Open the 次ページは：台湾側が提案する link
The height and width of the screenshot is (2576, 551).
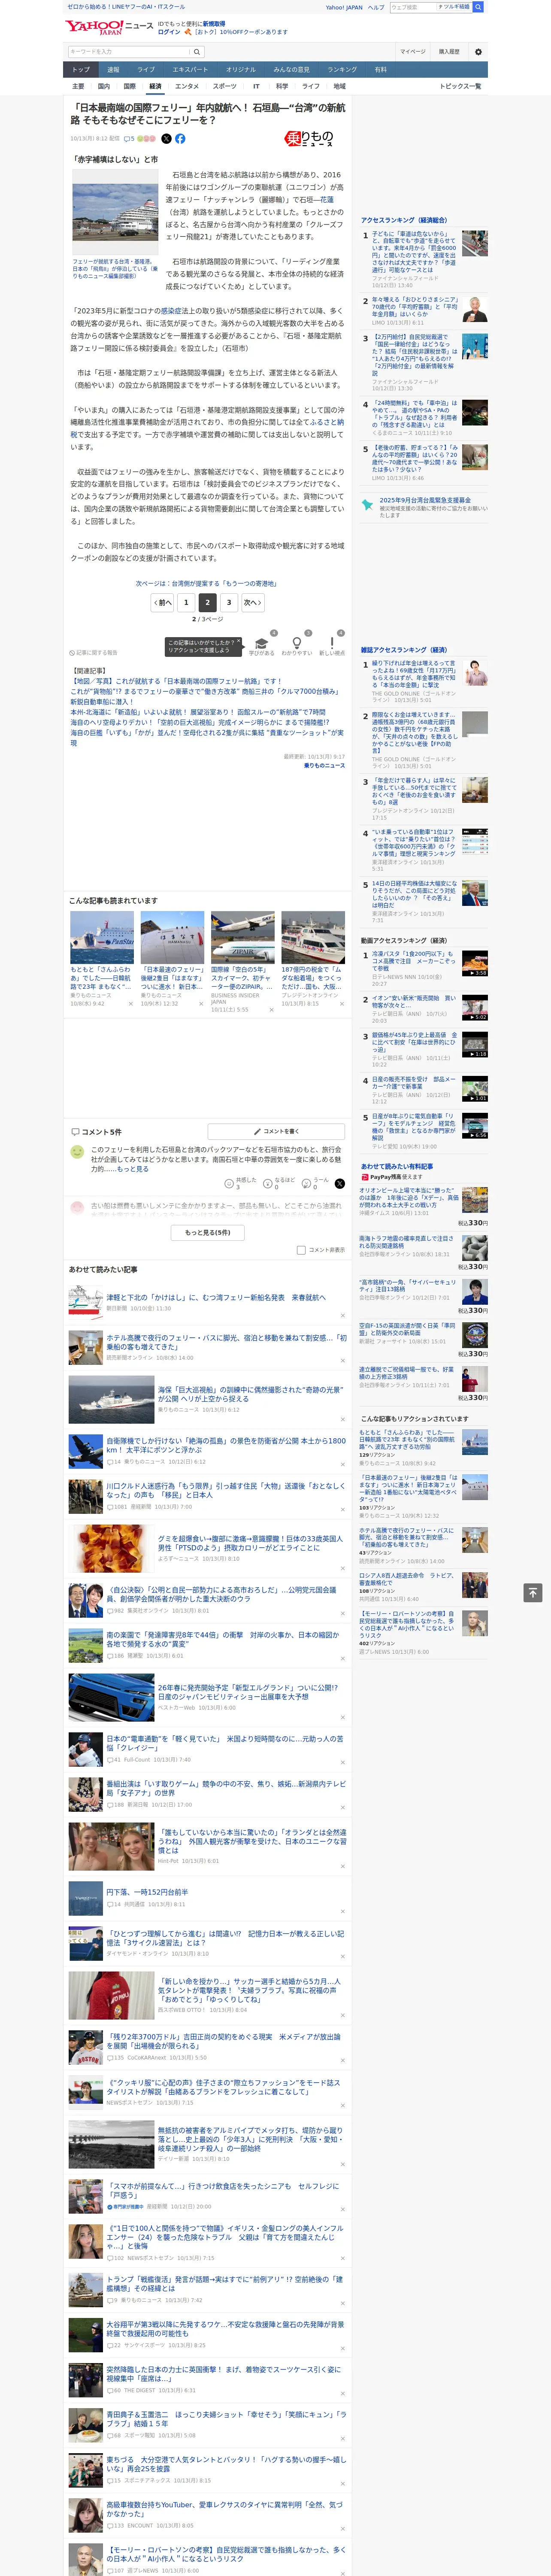pos(207,583)
